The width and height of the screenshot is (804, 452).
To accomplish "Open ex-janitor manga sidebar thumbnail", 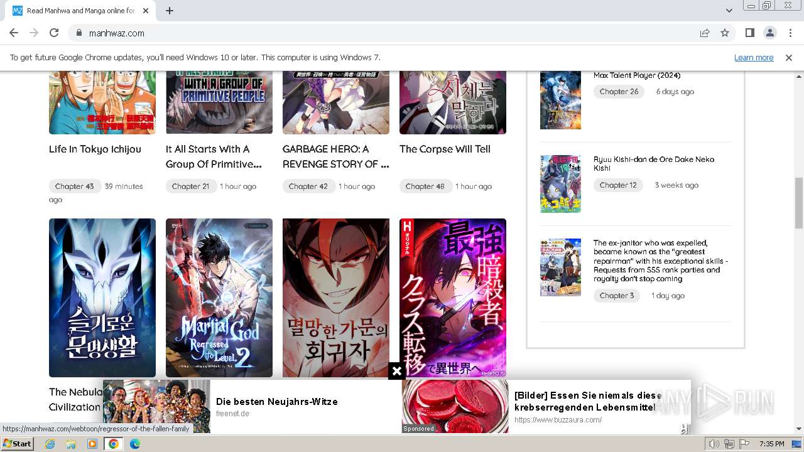I will pos(560,267).
